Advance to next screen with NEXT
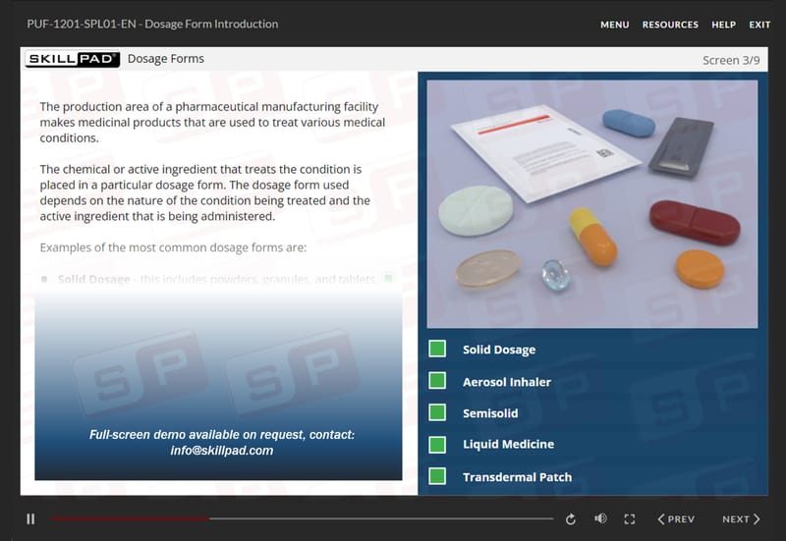This screenshot has width=786, height=541. click(742, 519)
